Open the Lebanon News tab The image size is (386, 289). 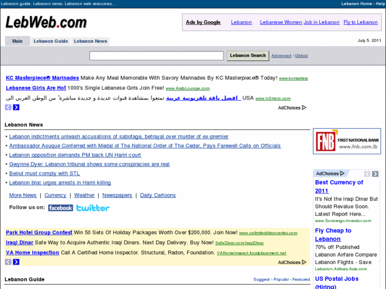tap(90, 41)
